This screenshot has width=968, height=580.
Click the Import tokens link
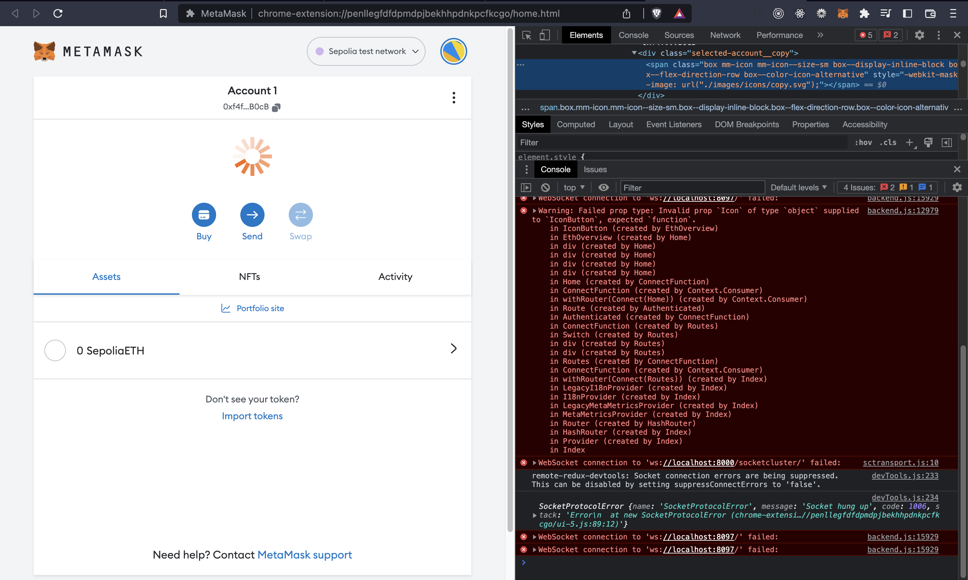(x=252, y=416)
